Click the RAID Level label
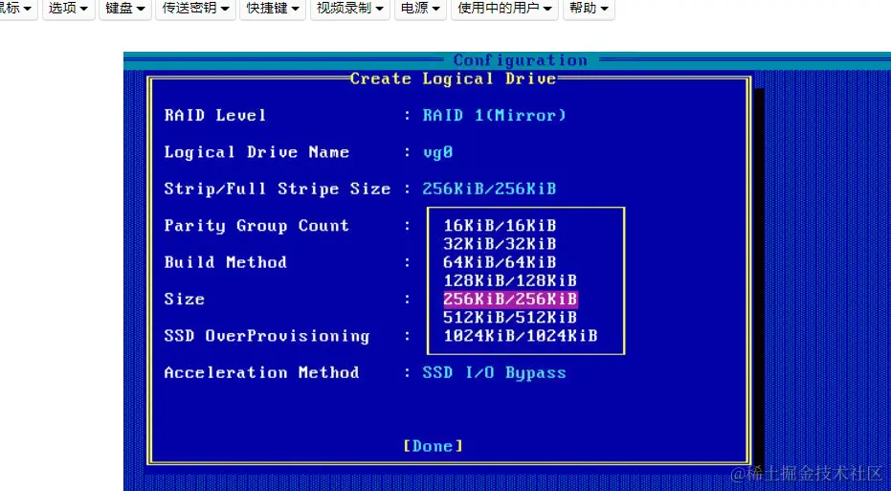 click(x=214, y=116)
